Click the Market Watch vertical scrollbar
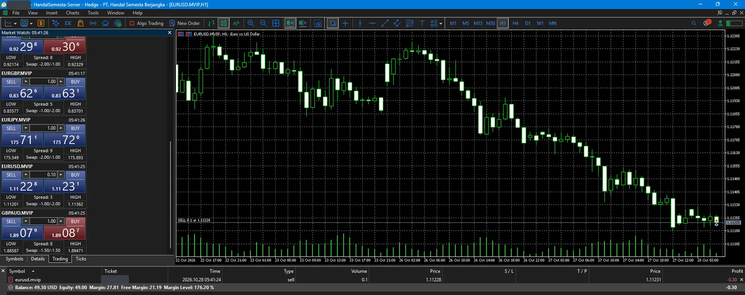The image size is (745, 295). (x=170, y=194)
